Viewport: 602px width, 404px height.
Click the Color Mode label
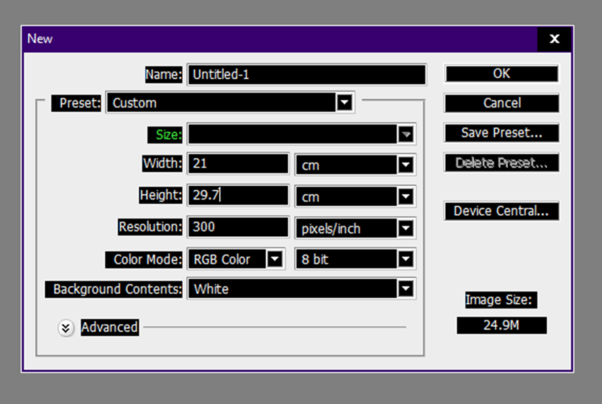coord(143,260)
